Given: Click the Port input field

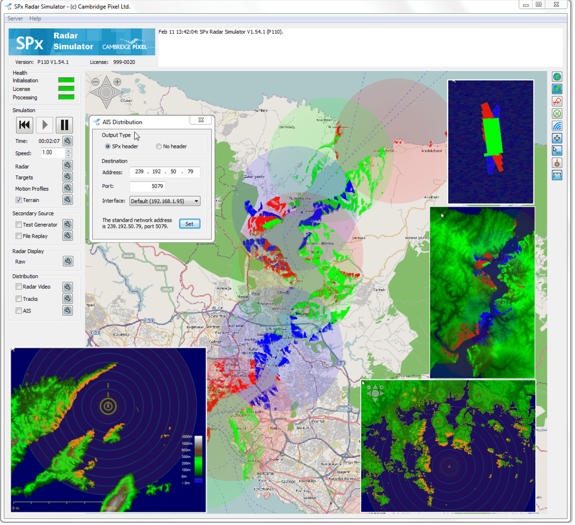Looking at the screenshot, I should tap(148, 186).
